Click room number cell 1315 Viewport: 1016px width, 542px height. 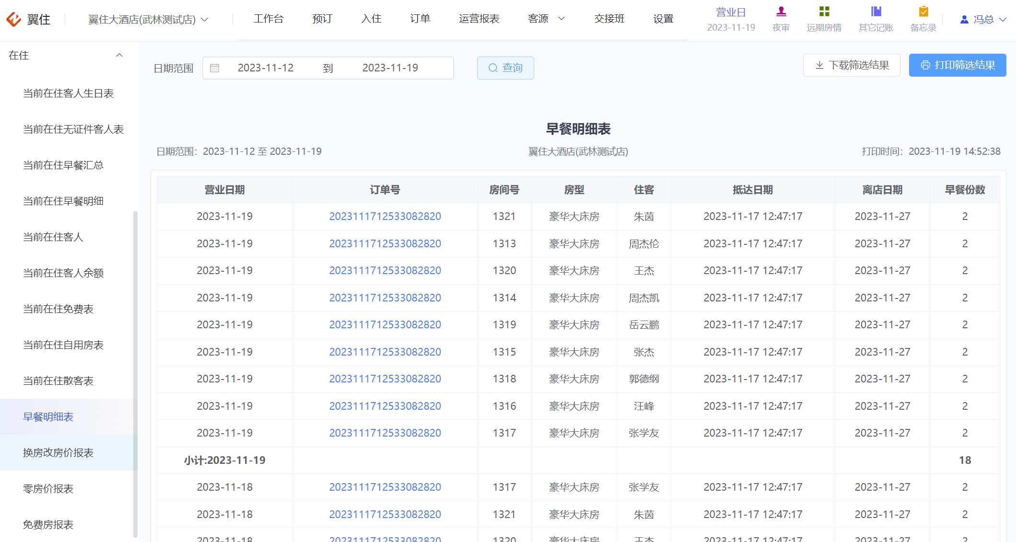504,352
